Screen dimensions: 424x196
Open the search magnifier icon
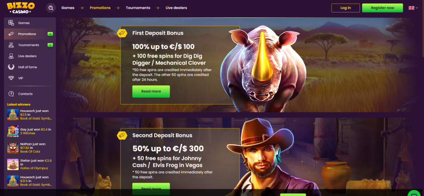(x=51, y=8)
